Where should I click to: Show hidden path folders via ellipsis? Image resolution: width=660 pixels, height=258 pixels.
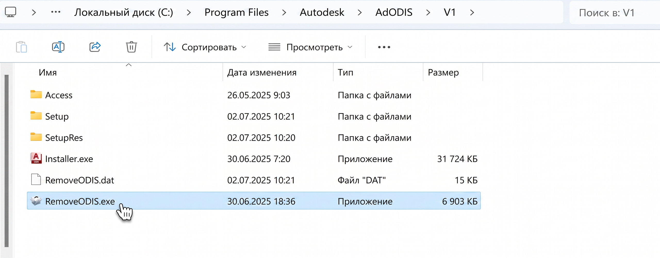pyautogui.click(x=56, y=12)
